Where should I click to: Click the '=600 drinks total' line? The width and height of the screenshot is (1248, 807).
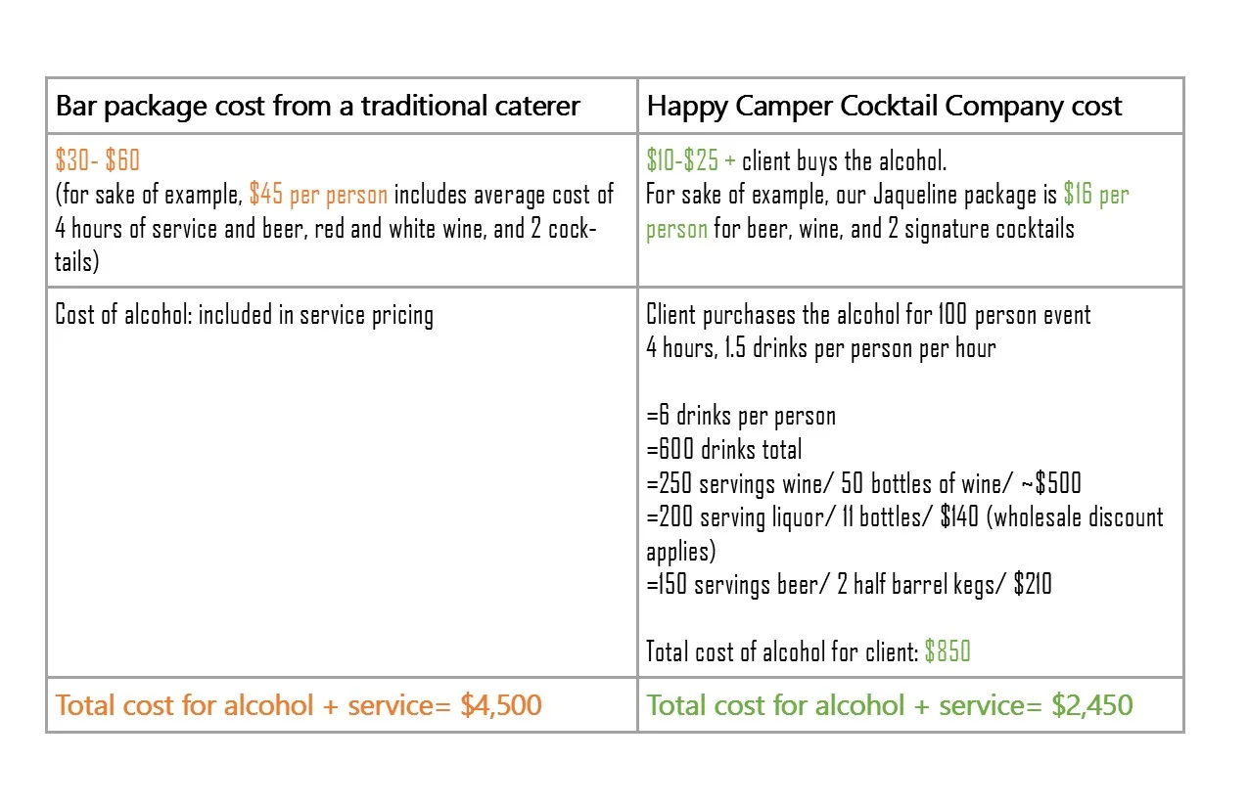pyautogui.click(x=724, y=450)
